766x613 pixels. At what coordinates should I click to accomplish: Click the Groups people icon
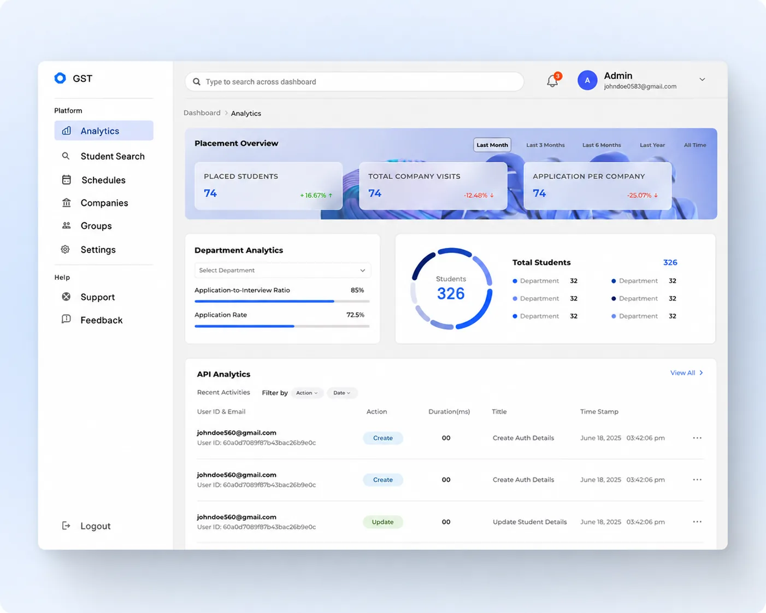point(66,226)
